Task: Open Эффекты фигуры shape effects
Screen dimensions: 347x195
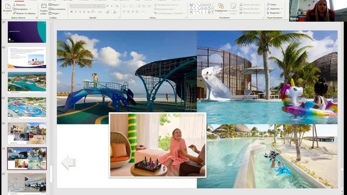Action: coord(250,12)
